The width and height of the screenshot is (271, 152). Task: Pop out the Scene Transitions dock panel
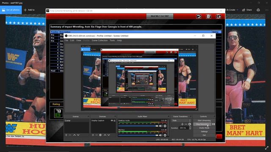pos(191,117)
